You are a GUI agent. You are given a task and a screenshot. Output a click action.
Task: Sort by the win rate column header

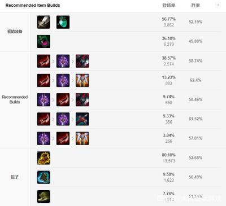click(x=195, y=6)
